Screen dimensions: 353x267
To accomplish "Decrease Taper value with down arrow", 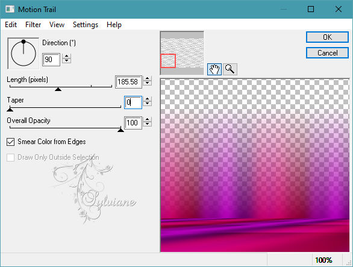I will point(147,104).
